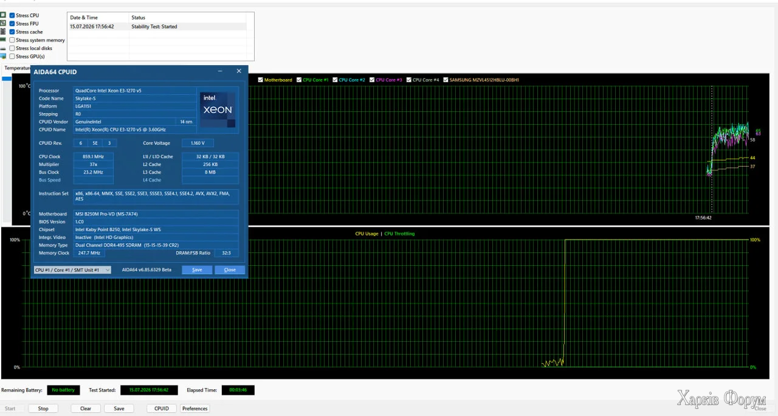Click Save in the CPUID window
Screen dimensions: 778x416
pos(197,269)
